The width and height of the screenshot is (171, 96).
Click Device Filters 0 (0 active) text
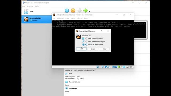[x=75, y=79]
